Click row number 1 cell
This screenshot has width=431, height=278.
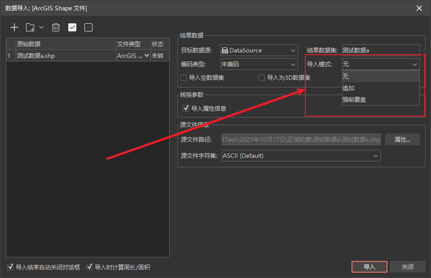(x=11, y=56)
